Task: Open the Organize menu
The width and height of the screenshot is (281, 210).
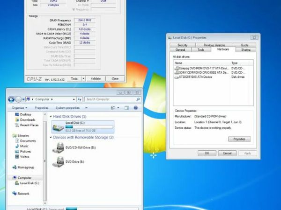Action: pyautogui.click(x=20, y=108)
